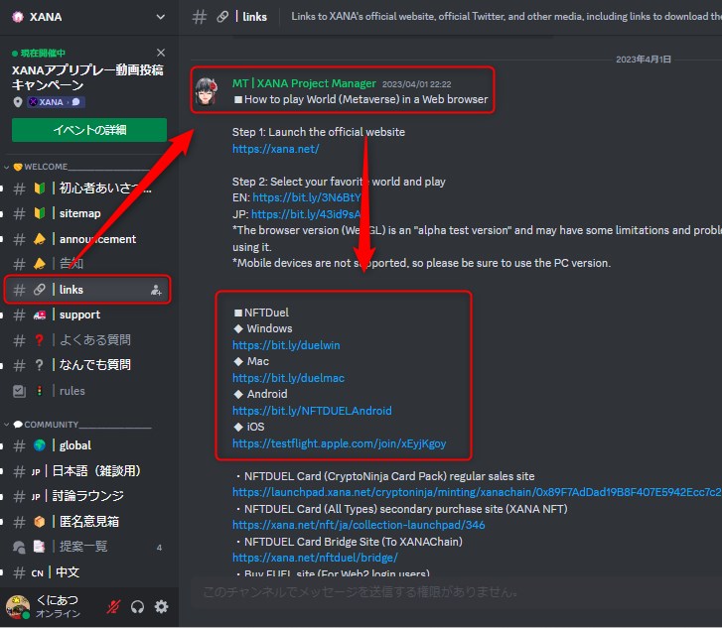The height and width of the screenshot is (628, 722).
Task: Open the launchpad.xana.net cryptoninja minting link
Action: [477, 492]
